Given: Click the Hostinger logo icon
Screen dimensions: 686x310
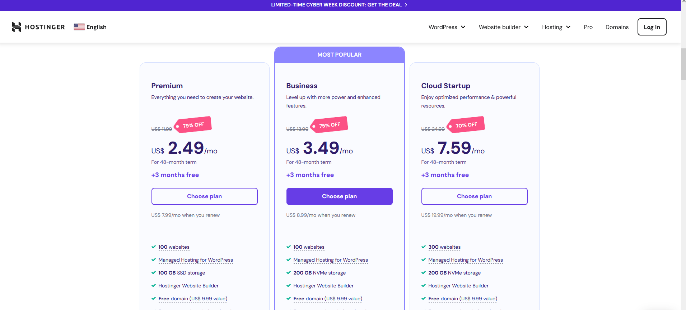Looking at the screenshot, I should pyautogui.click(x=17, y=27).
